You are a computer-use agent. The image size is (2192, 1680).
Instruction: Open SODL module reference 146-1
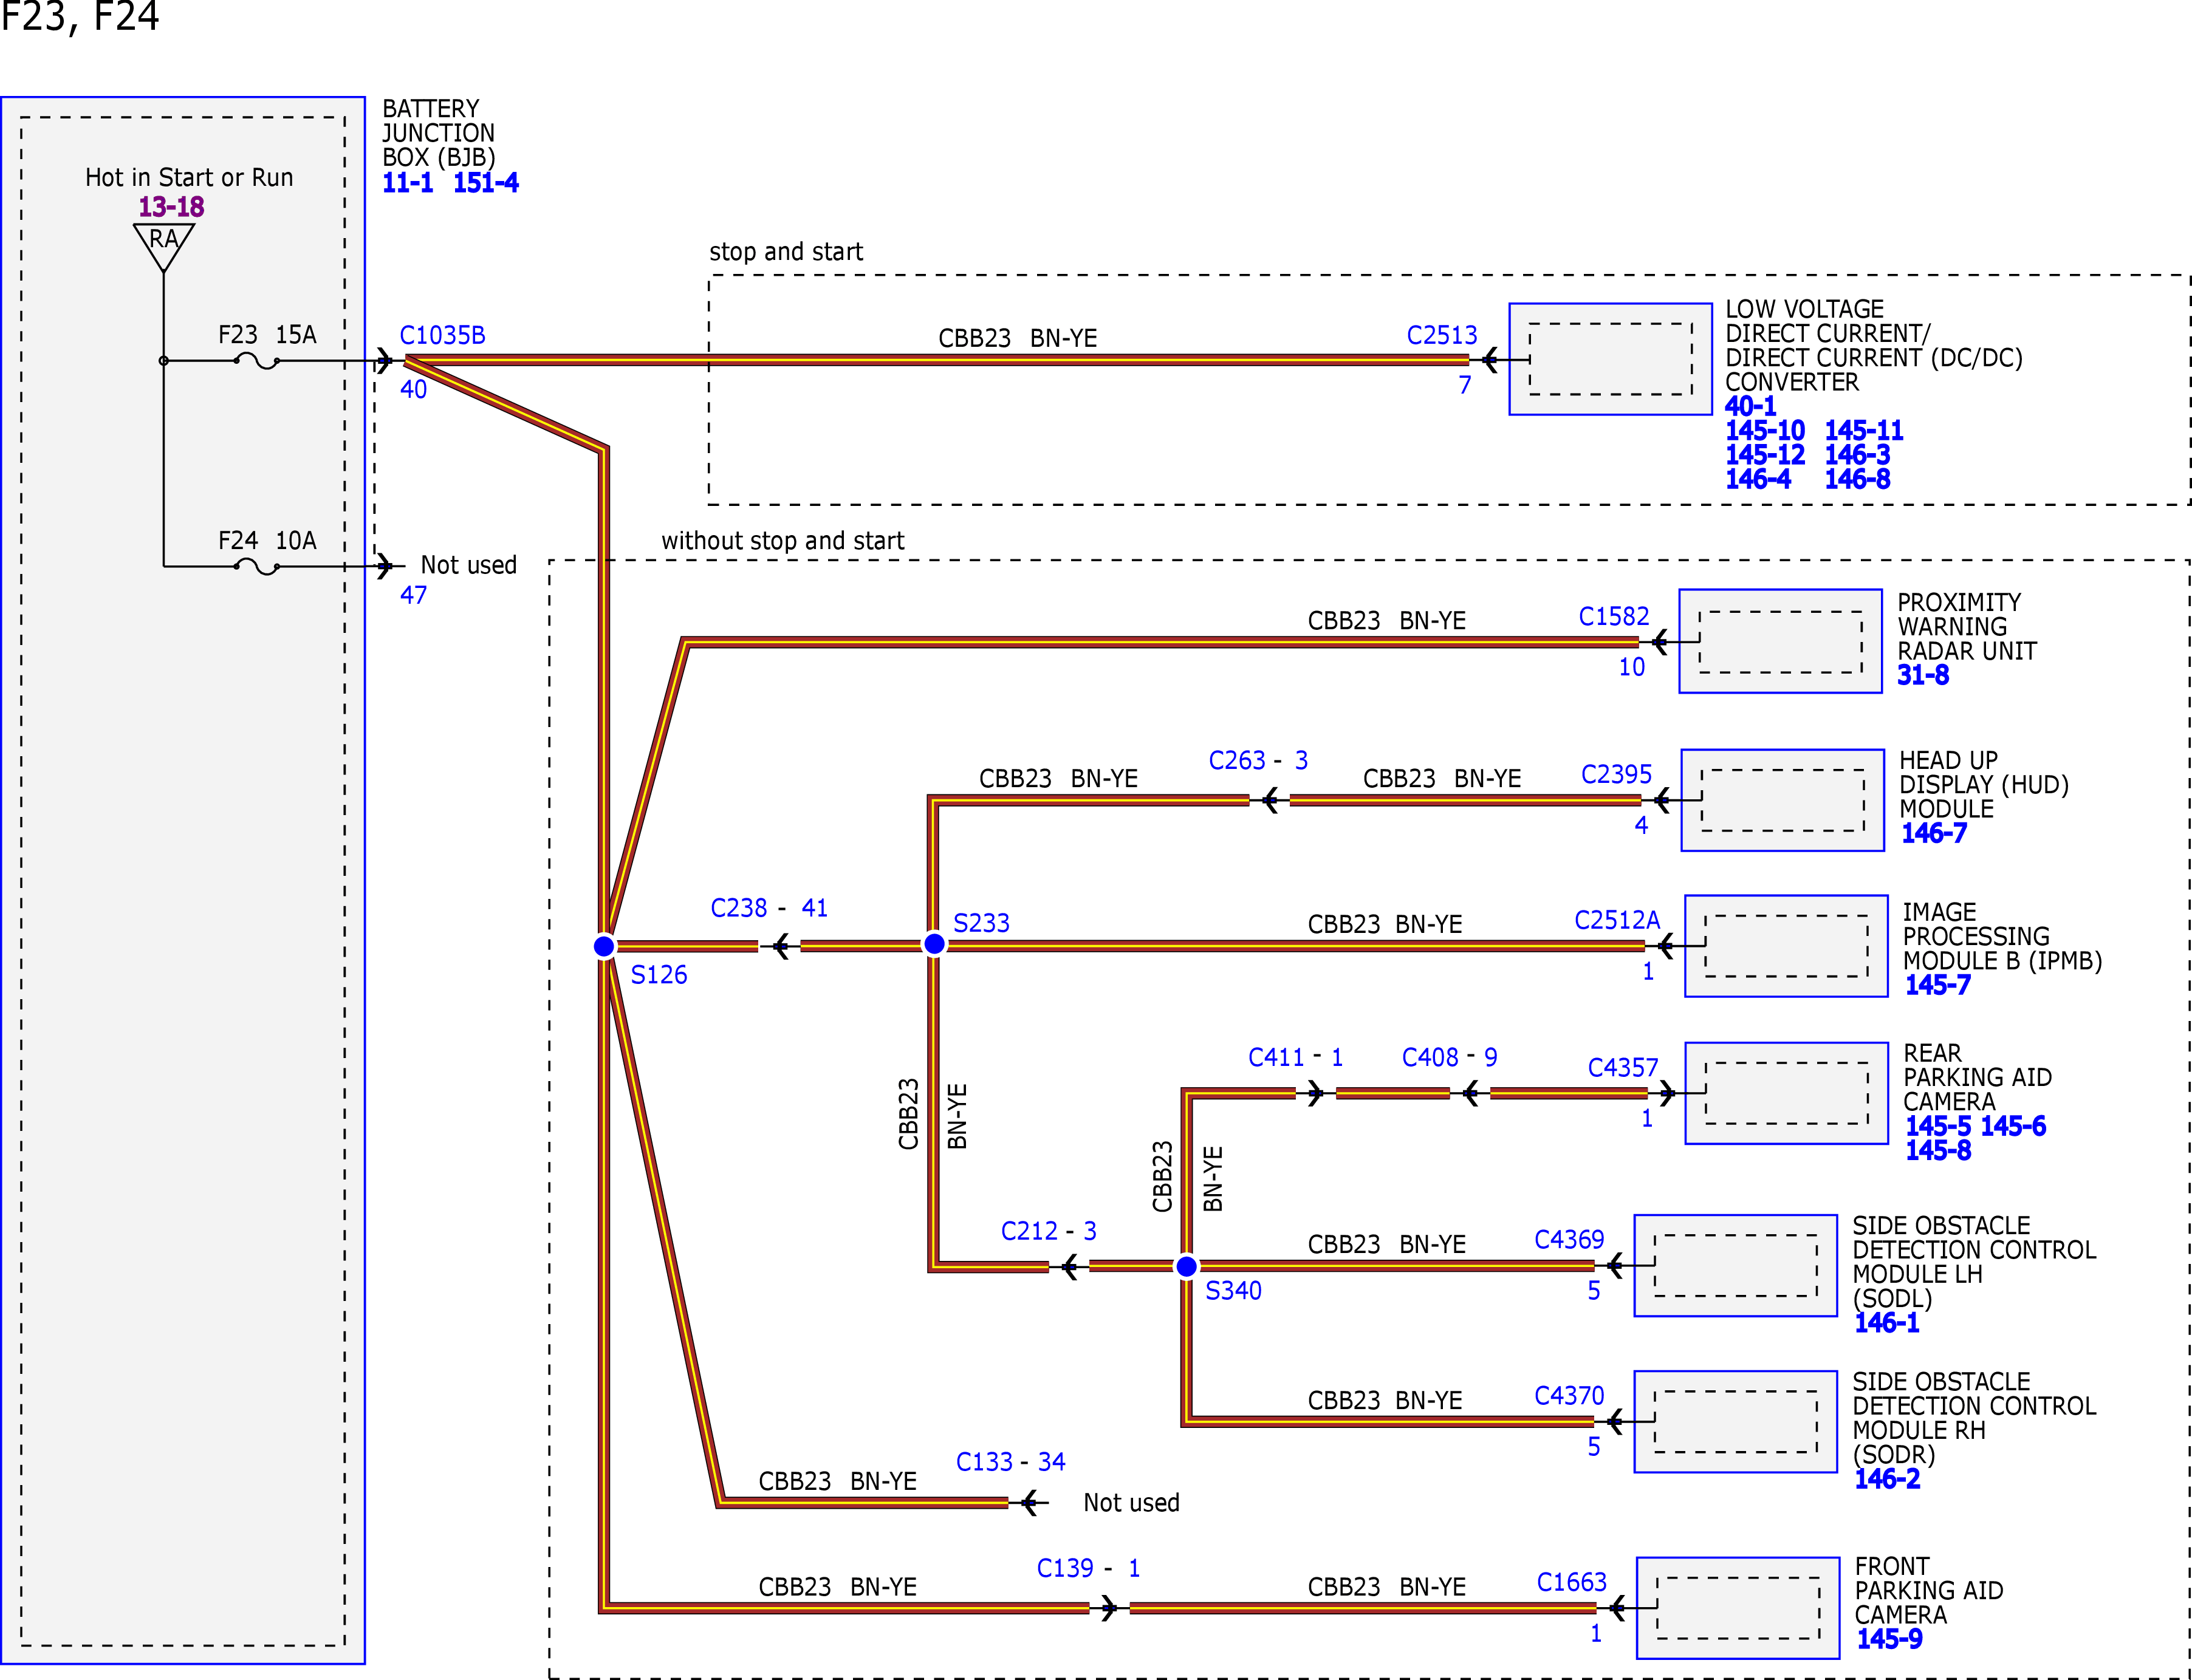[1887, 1323]
